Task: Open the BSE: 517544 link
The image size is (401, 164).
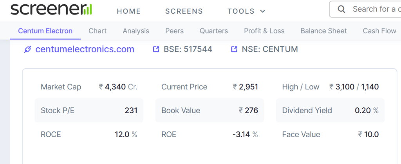Action: (x=188, y=49)
